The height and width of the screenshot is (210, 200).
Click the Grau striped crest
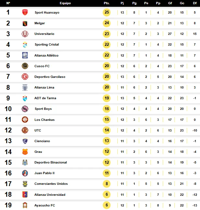25,152
